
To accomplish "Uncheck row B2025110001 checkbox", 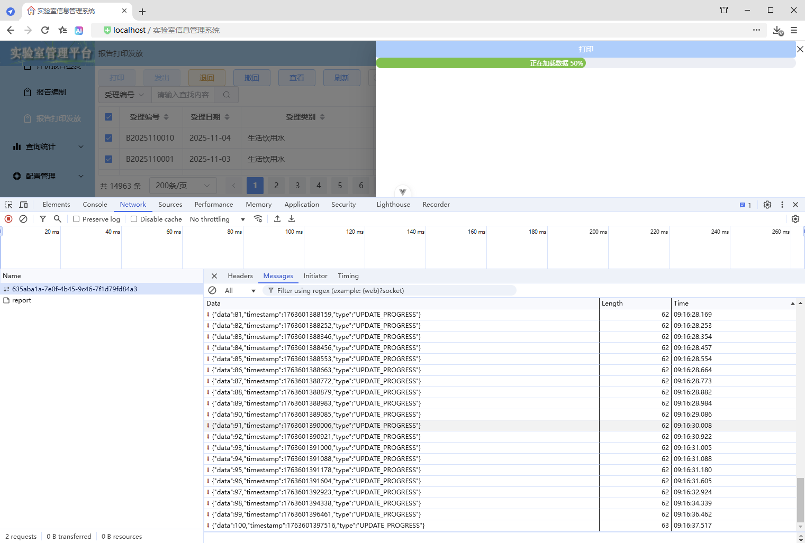I will pyautogui.click(x=108, y=159).
